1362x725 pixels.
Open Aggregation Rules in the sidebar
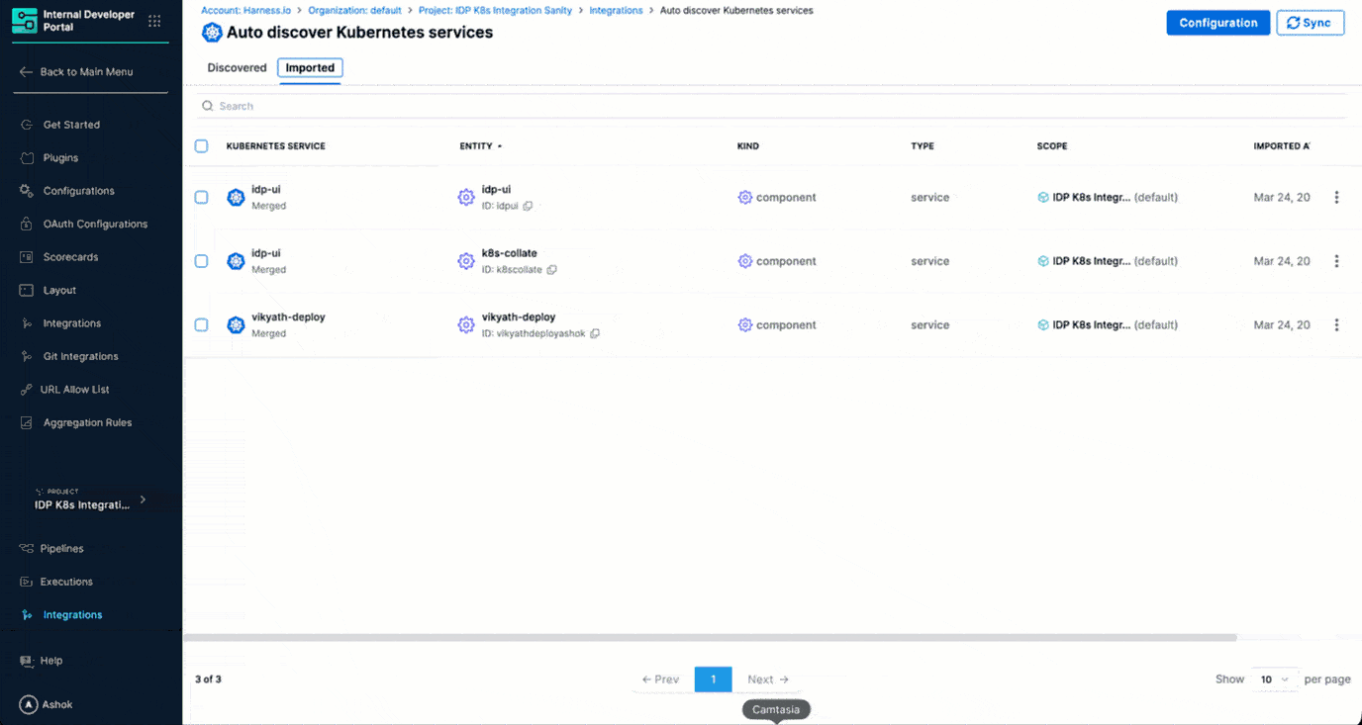[x=87, y=423]
